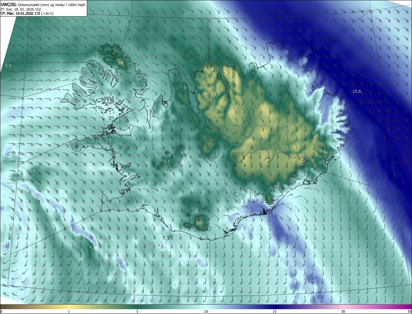
Task: Click the 13.3 value label
Action: point(270,214)
